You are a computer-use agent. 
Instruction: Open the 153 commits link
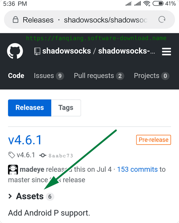coord(137,169)
